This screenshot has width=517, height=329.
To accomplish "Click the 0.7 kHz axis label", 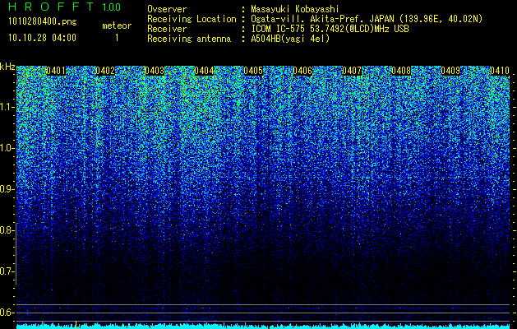I will (x=7, y=271).
